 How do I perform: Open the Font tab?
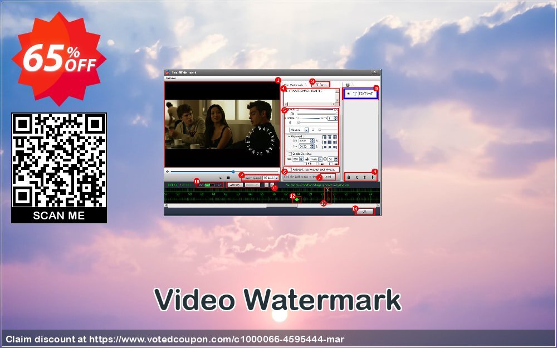tap(321, 85)
